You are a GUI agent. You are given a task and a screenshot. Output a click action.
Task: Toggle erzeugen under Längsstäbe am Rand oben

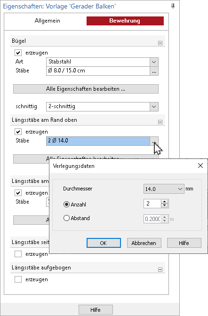pyautogui.click(x=18, y=132)
